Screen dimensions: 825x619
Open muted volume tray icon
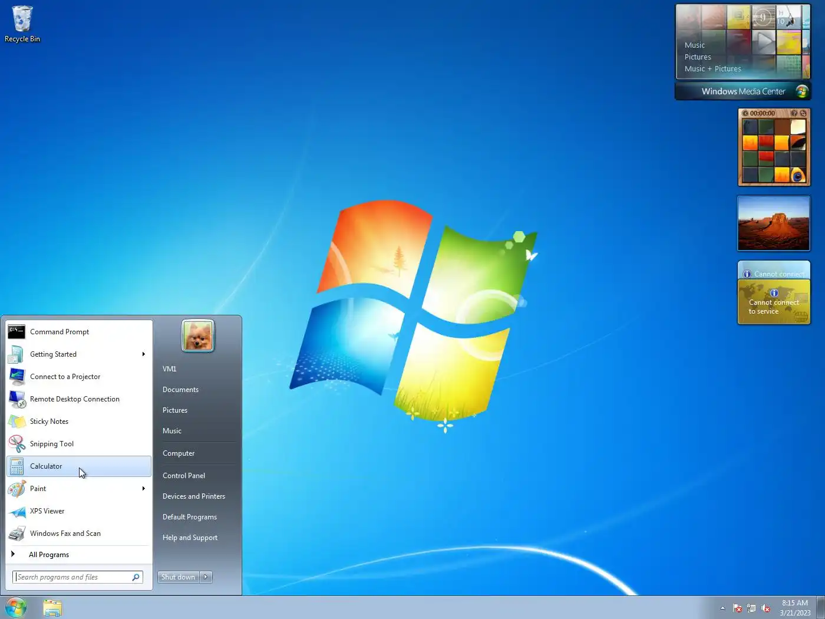pos(765,608)
